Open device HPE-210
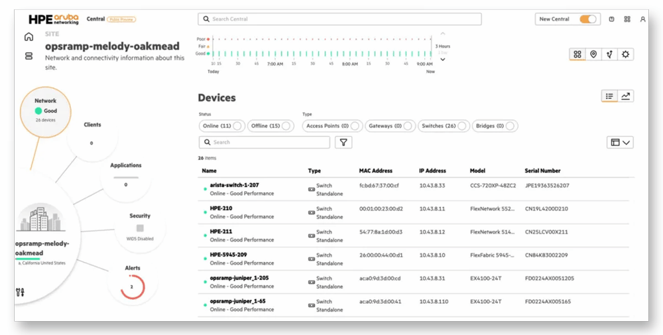Screen dimensions: 663x335 click(221, 208)
